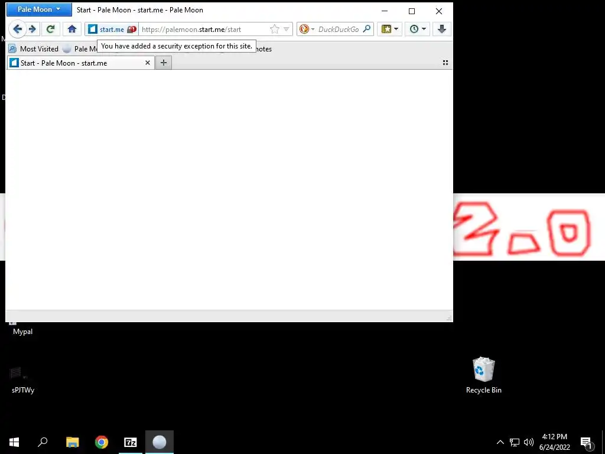Select the Recycle Bin desktop icon
Image resolution: width=605 pixels, height=454 pixels.
(x=483, y=375)
